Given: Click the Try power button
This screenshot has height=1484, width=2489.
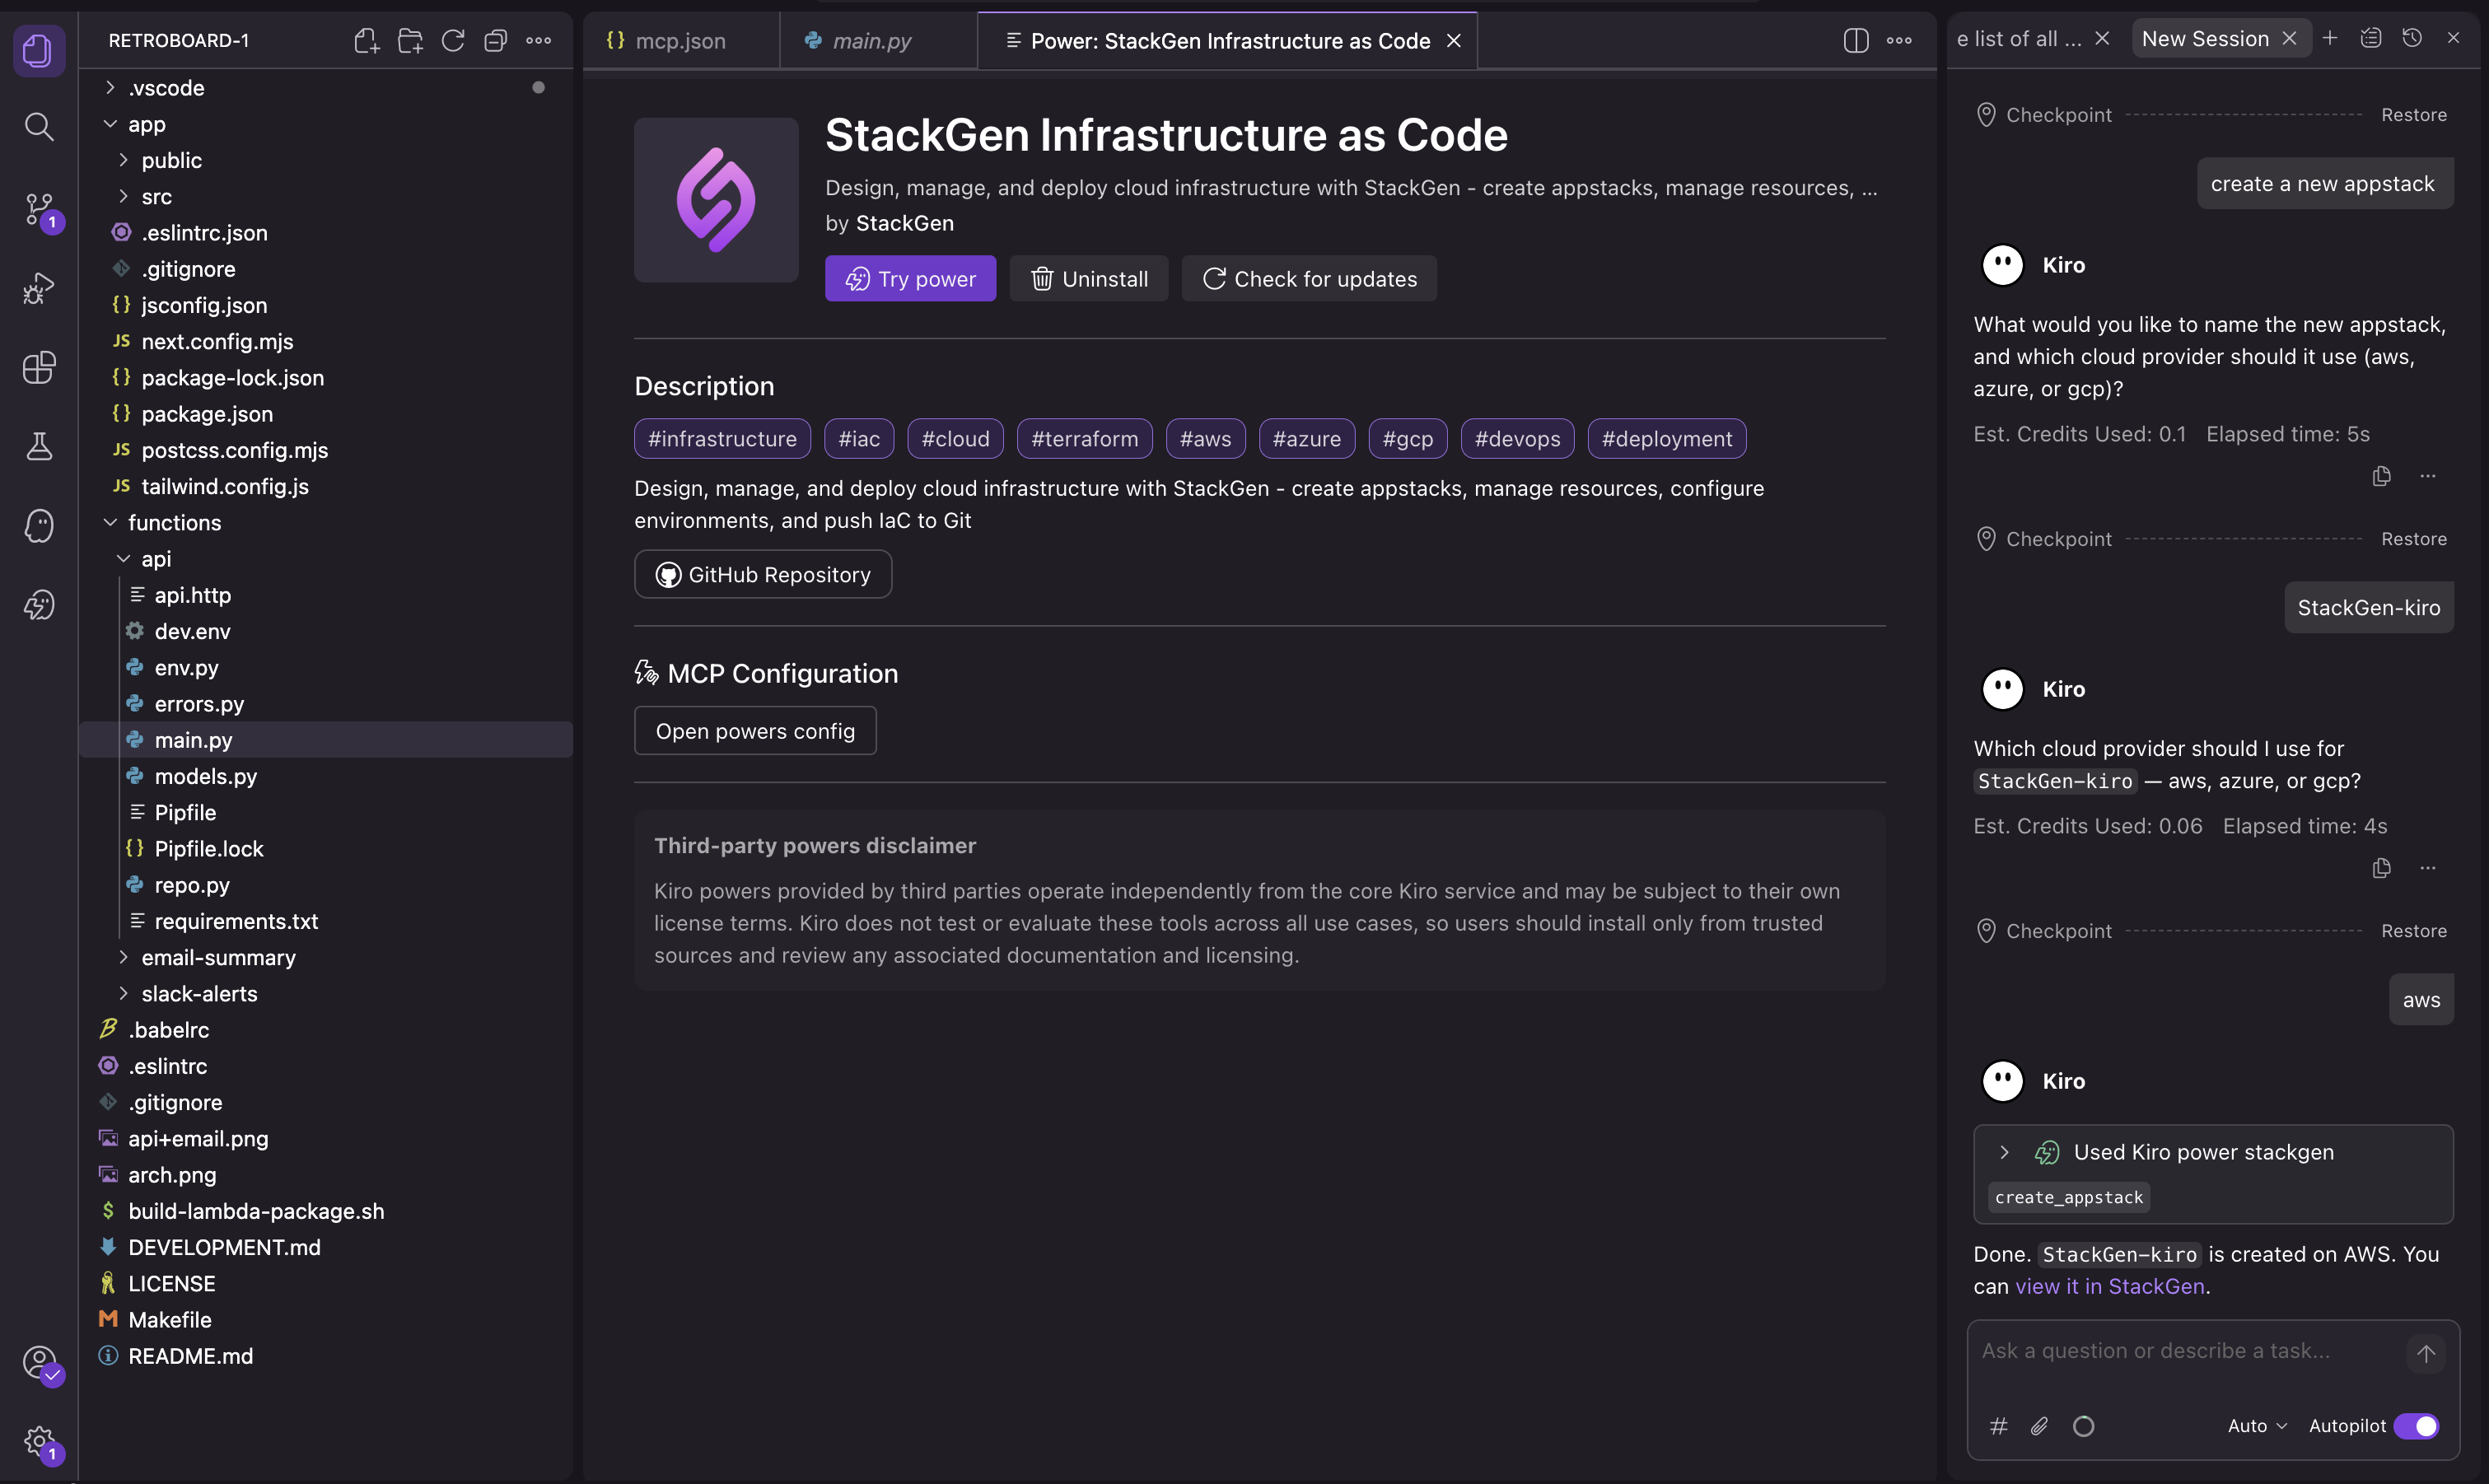Looking at the screenshot, I should click(910, 279).
